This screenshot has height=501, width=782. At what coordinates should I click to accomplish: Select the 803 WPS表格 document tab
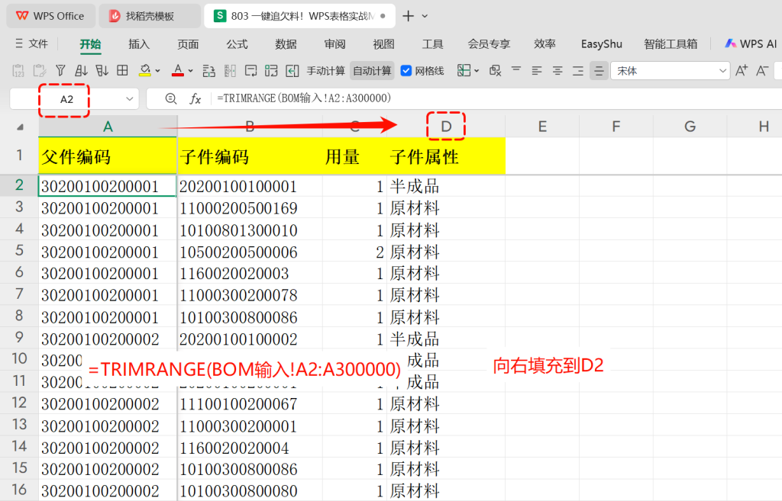(299, 16)
